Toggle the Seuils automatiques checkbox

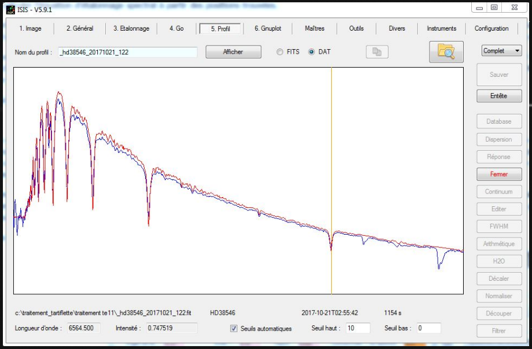click(234, 328)
